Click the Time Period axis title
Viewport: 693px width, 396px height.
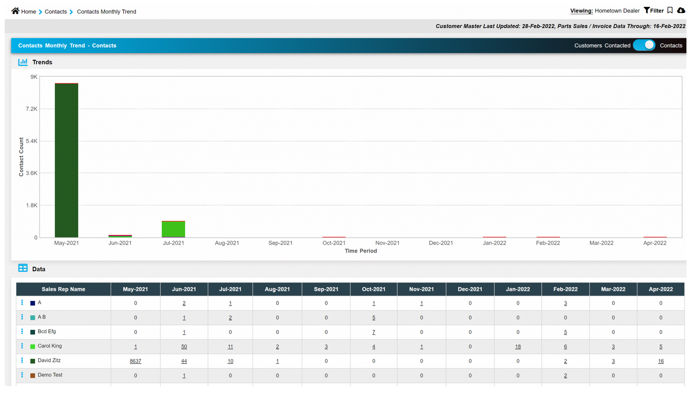coord(361,251)
